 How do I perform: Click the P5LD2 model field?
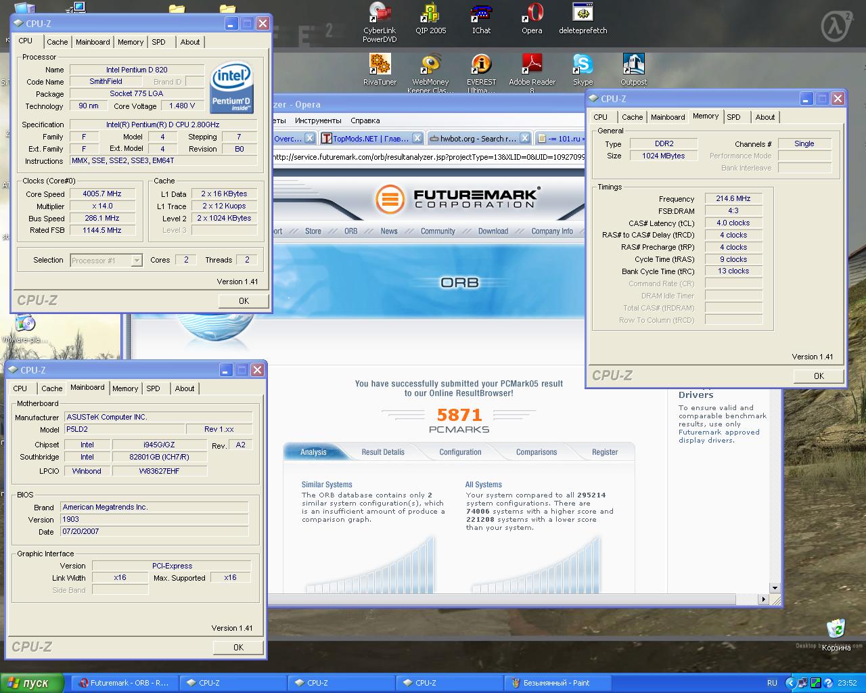click(x=124, y=429)
